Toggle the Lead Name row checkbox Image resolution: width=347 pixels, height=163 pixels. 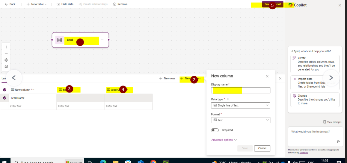[x=4, y=98]
